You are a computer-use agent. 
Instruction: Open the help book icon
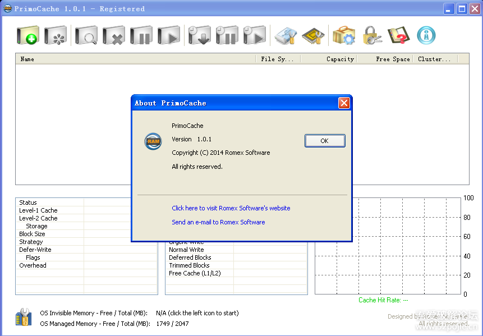[x=399, y=36]
